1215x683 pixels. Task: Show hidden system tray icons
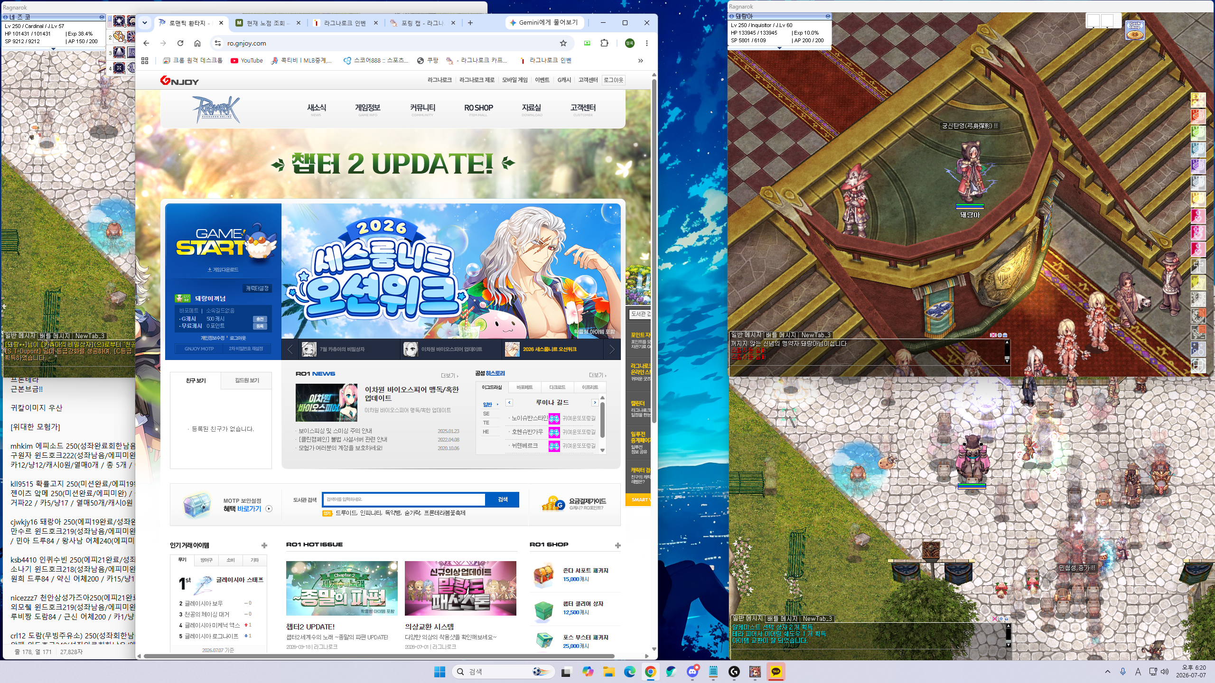point(1108,672)
